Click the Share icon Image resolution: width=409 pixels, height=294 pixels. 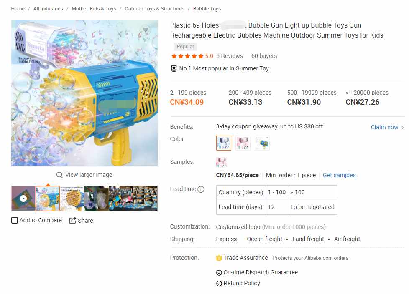(72, 220)
